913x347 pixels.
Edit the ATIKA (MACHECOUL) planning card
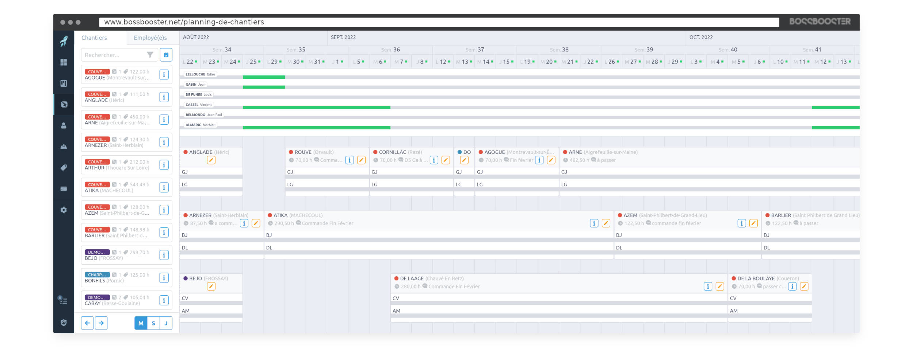point(606,223)
